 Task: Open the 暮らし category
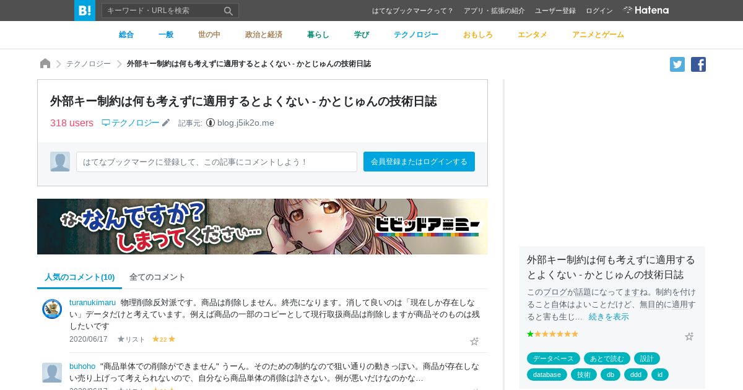click(x=318, y=35)
